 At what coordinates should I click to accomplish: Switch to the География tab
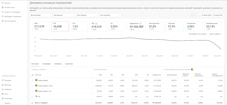(x=46, y=64)
